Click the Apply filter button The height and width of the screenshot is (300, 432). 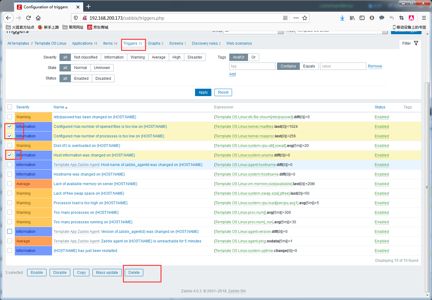coord(203,92)
